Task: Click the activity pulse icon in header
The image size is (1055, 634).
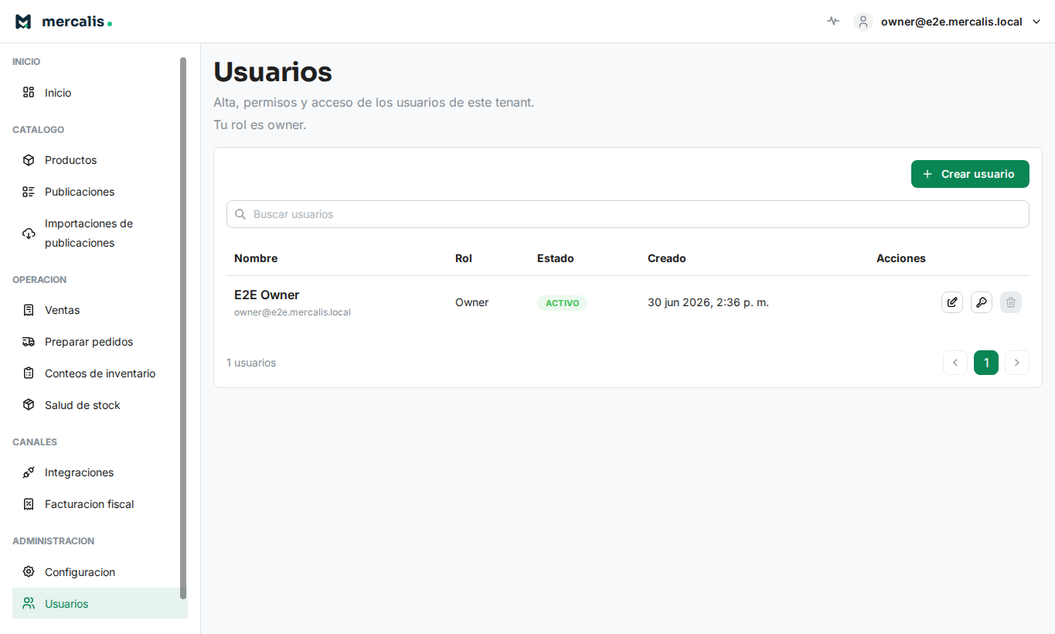Action: tap(832, 22)
